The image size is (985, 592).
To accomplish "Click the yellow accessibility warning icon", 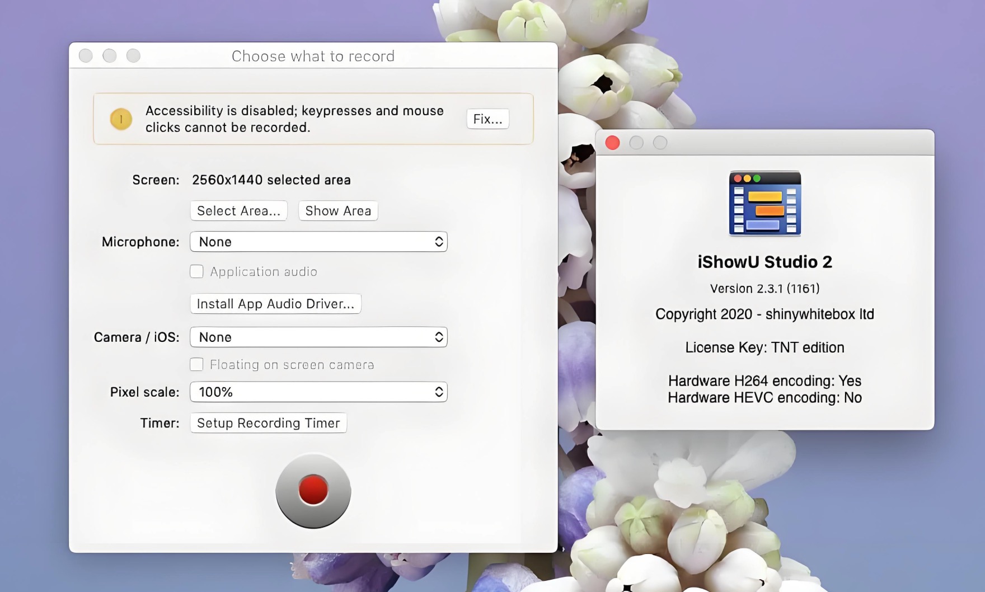I will coord(121,119).
